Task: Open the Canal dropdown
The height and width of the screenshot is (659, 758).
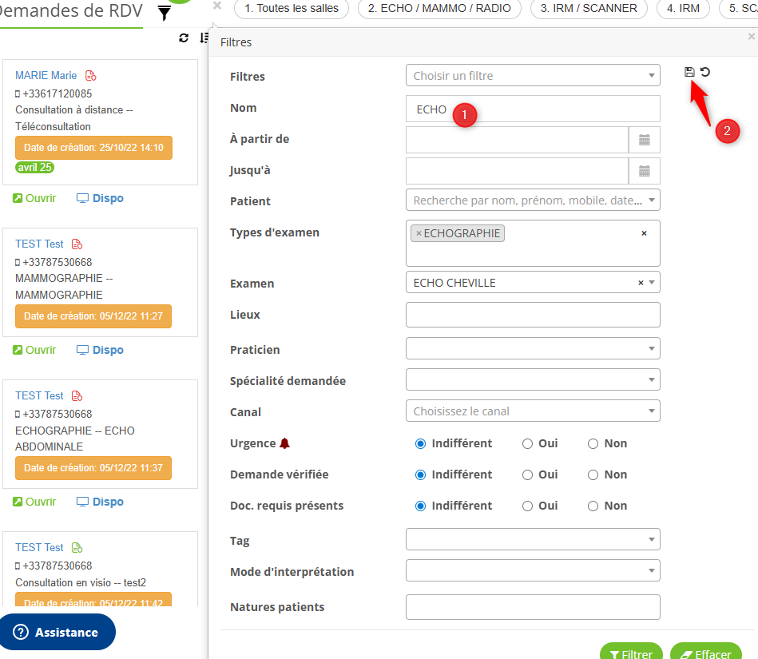Action: tap(533, 411)
